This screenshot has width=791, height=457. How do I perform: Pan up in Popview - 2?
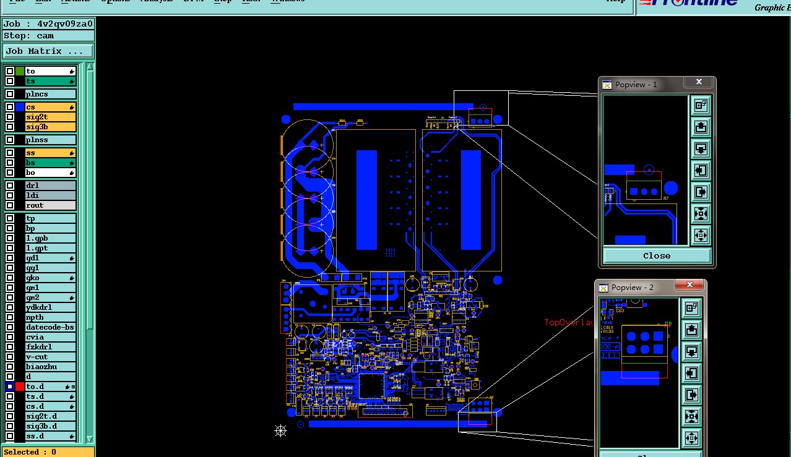coord(691,330)
